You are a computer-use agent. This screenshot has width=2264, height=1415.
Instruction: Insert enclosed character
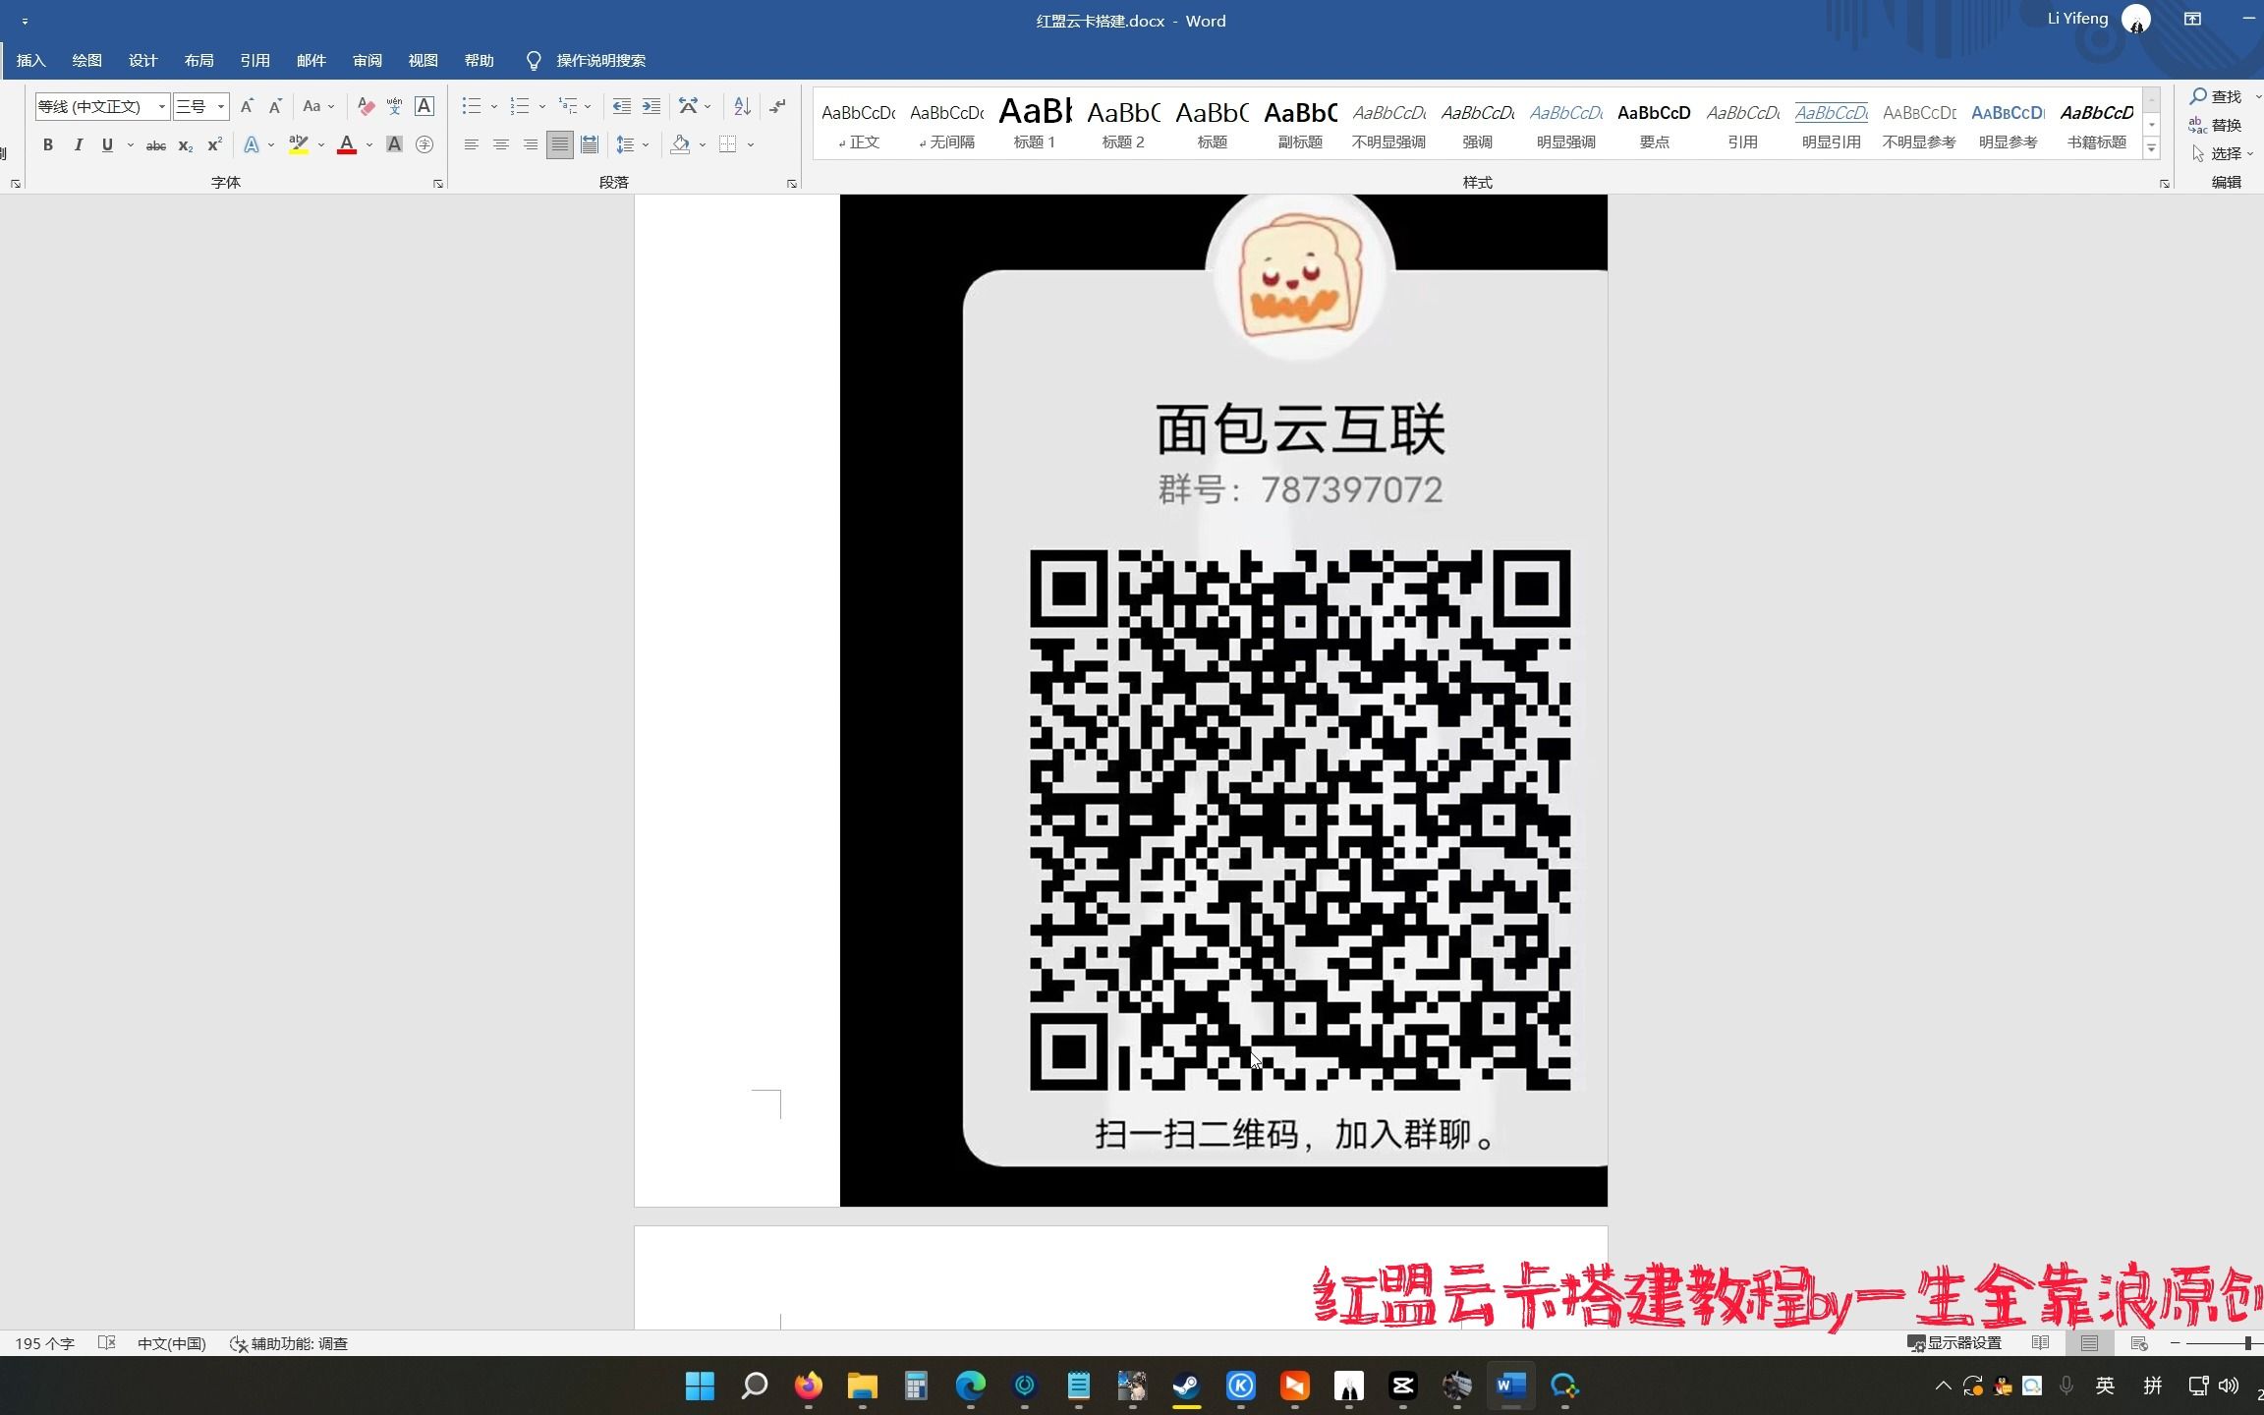[x=424, y=145]
